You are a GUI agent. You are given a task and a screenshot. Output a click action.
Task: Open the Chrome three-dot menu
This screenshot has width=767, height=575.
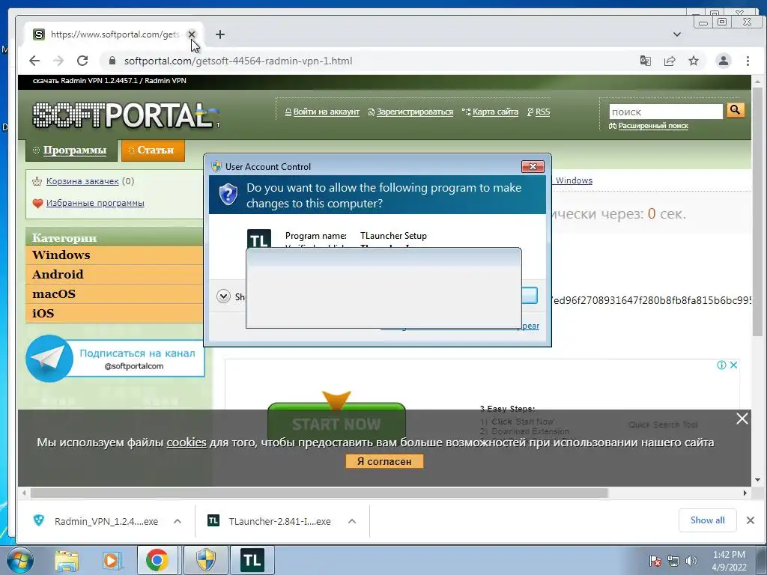pos(748,61)
